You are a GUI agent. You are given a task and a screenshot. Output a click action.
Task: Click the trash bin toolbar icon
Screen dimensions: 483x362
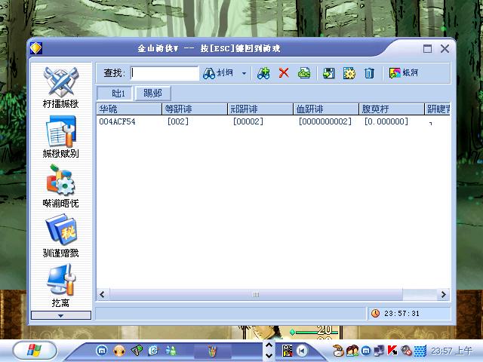(370, 73)
